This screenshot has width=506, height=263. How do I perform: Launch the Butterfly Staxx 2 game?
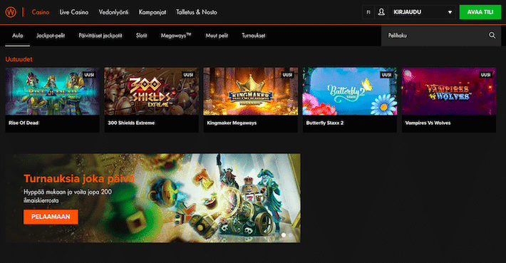click(349, 100)
